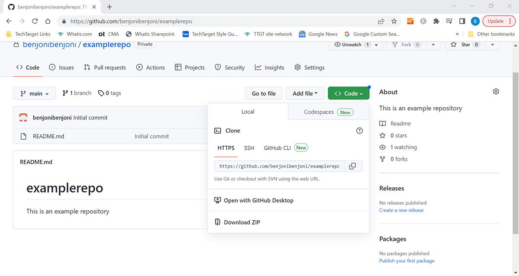Open the Chrome extensions puzzle icon
Viewport: 519px width, 276px height.
pos(436,21)
